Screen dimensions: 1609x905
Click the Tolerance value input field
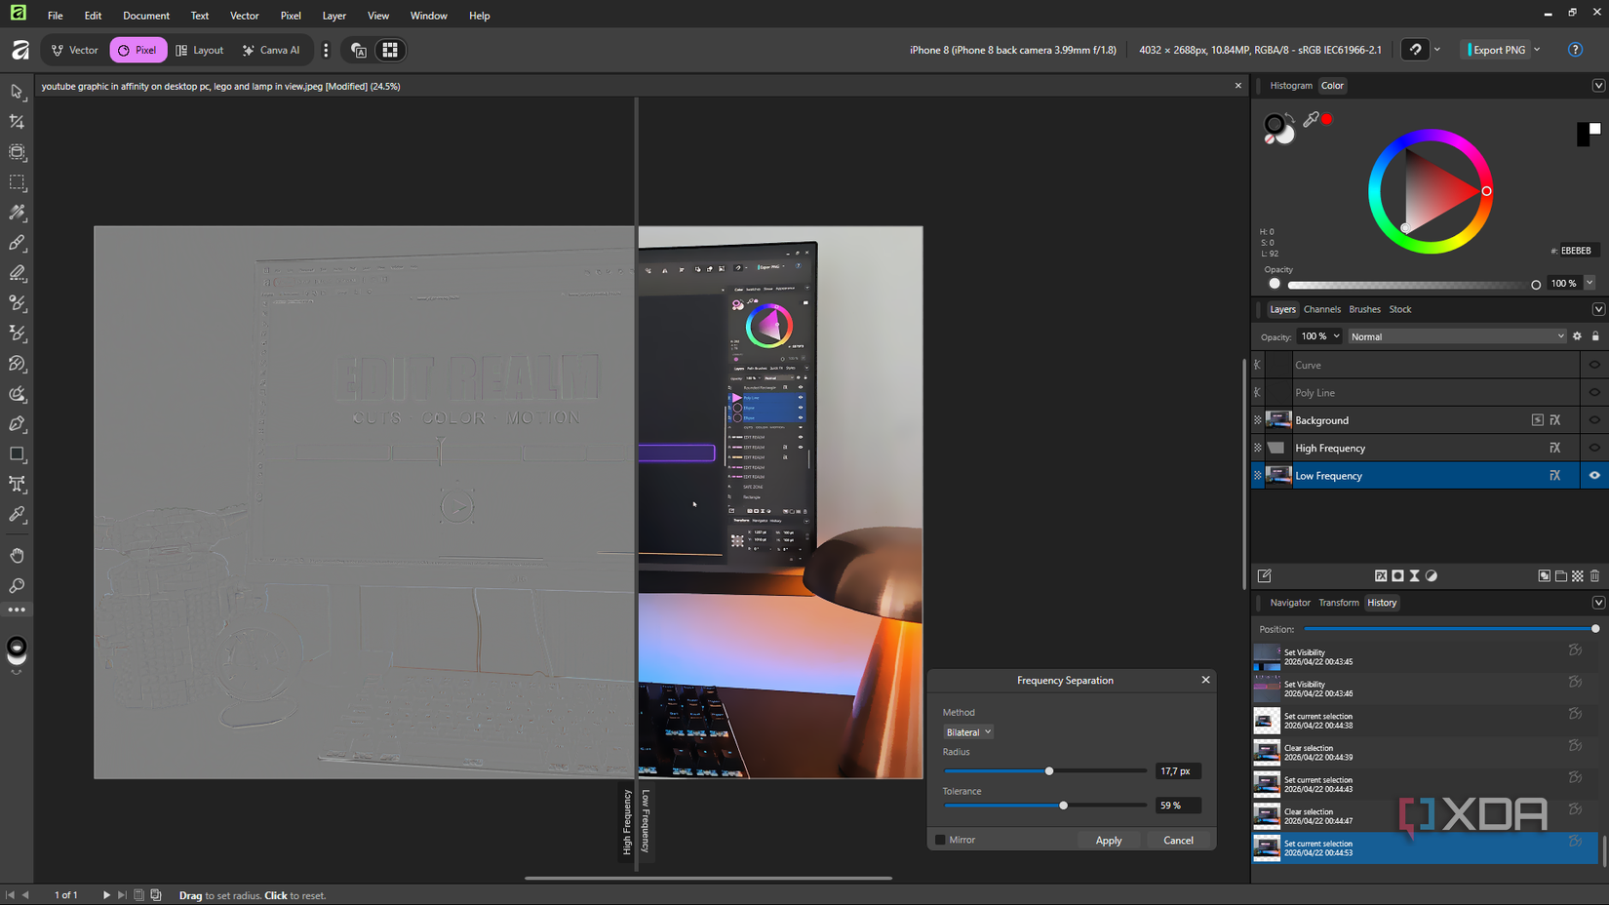click(1177, 806)
